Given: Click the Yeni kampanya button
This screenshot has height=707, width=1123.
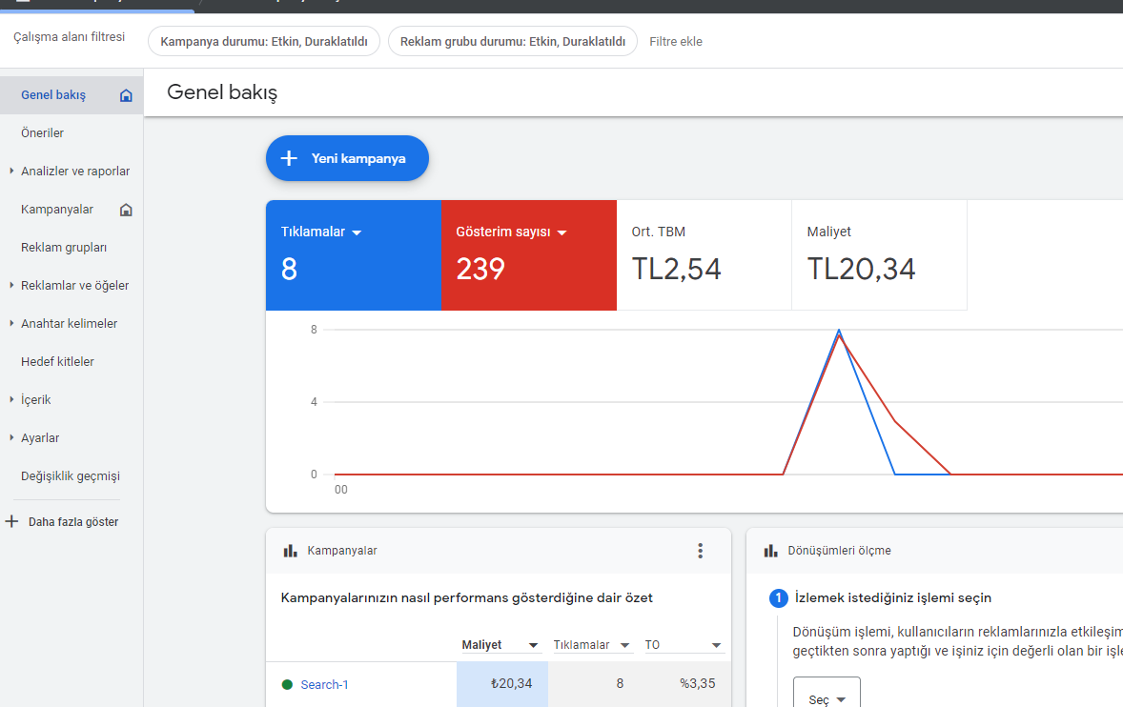Looking at the screenshot, I should (347, 158).
